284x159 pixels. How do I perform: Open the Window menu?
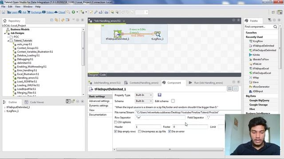coord(28,7)
